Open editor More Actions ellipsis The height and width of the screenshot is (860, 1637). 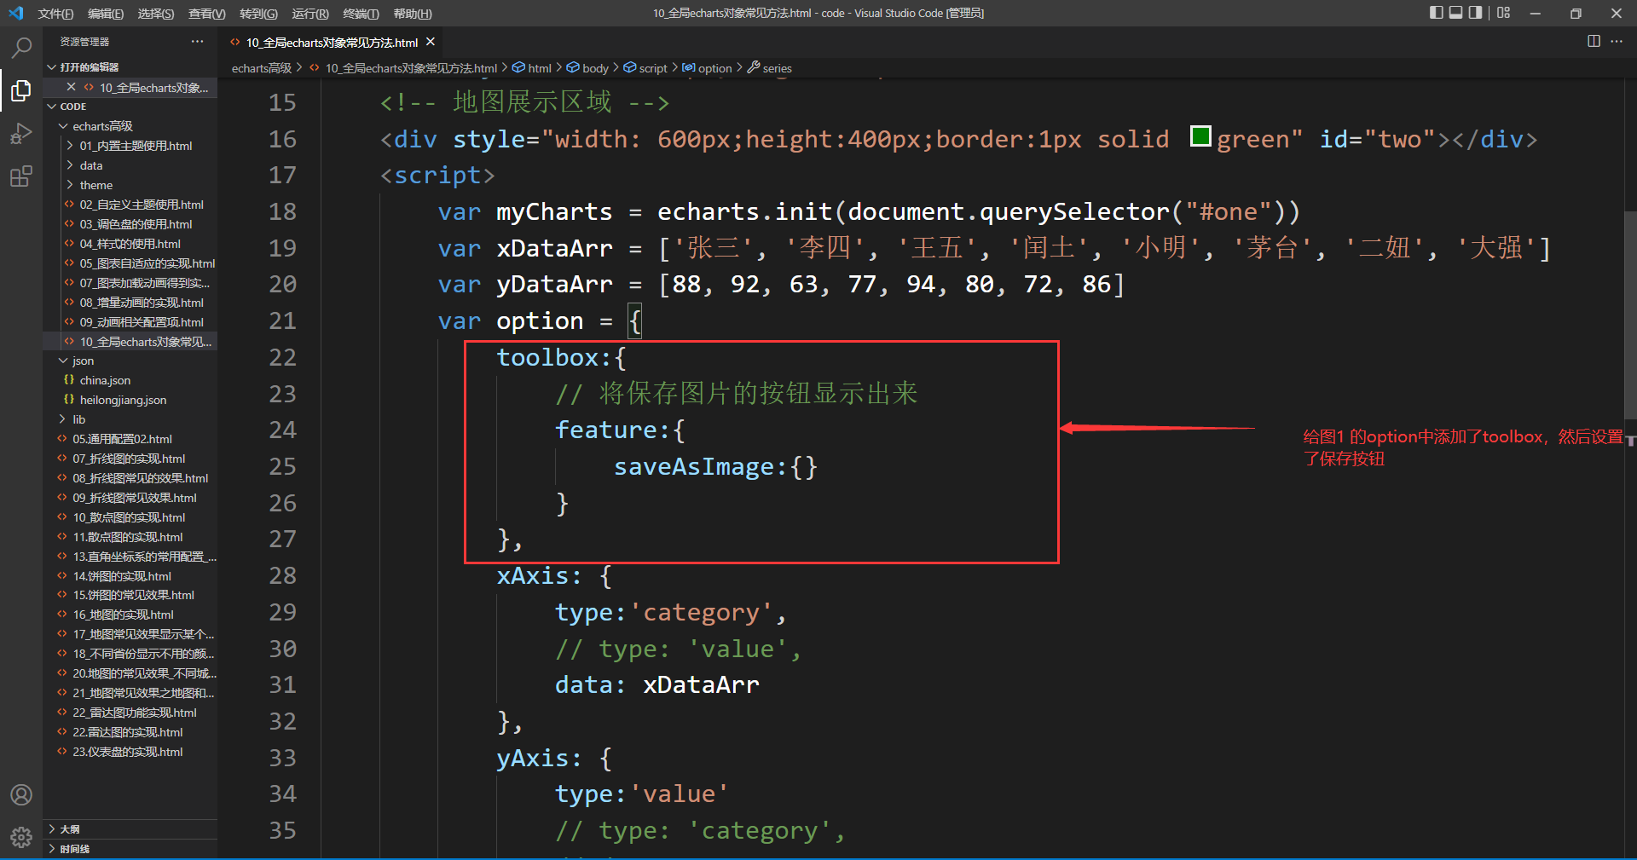pyautogui.click(x=1617, y=41)
